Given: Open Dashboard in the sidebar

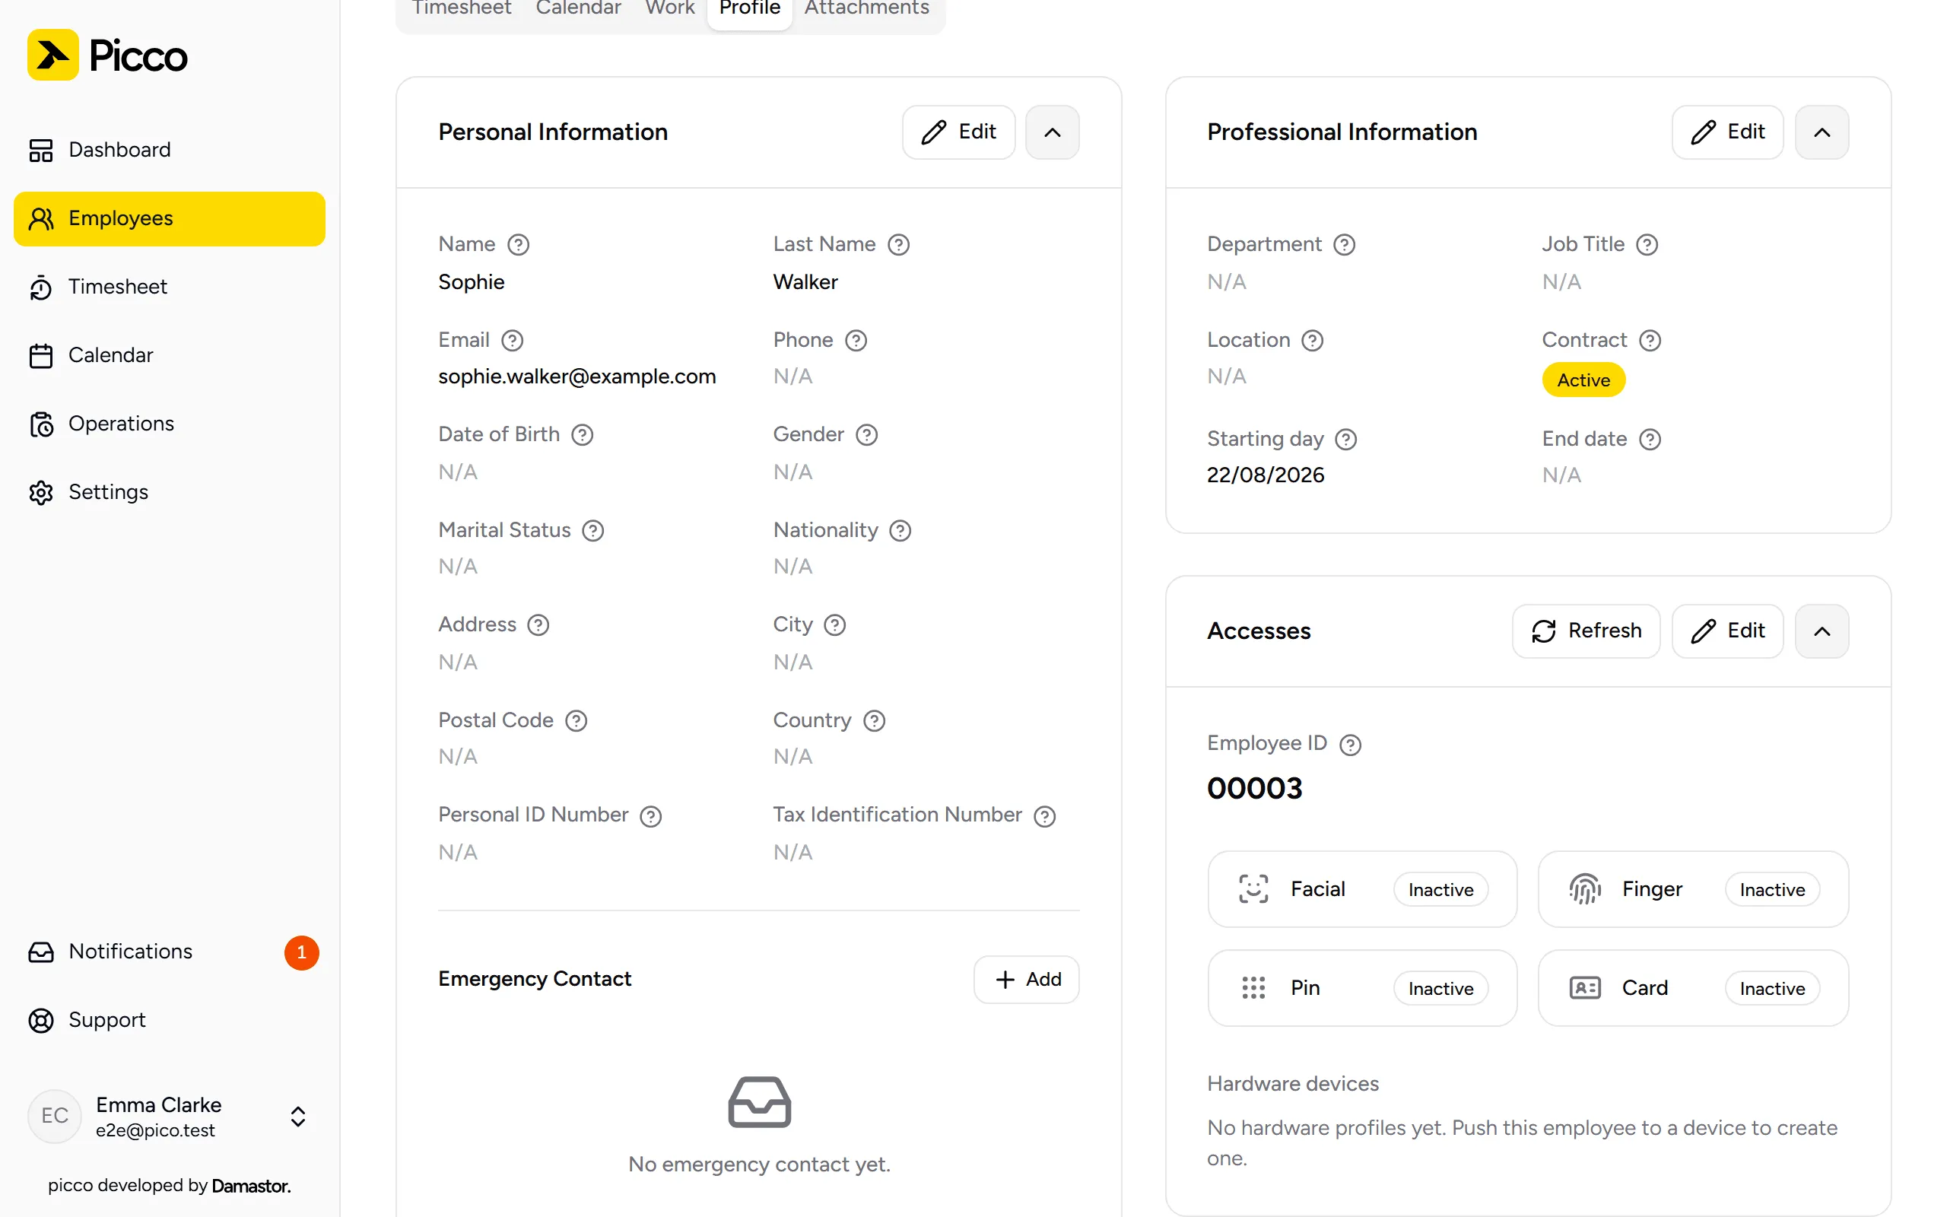Looking at the screenshot, I should (x=170, y=150).
